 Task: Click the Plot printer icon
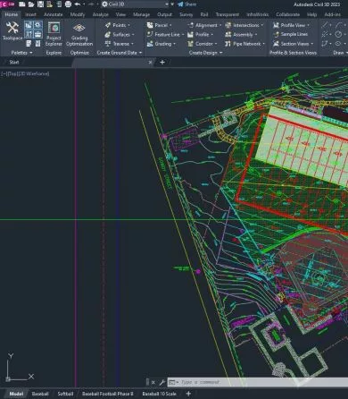click(x=68, y=4)
